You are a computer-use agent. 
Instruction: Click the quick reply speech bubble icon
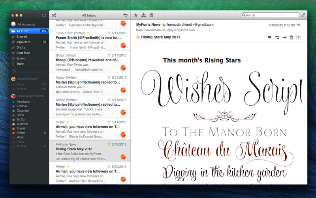[x=270, y=37]
